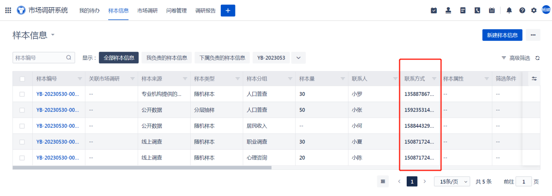Expand the chevron dropdown after YB-2023053
The width and height of the screenshot is (552, 196).
[298, 58]
